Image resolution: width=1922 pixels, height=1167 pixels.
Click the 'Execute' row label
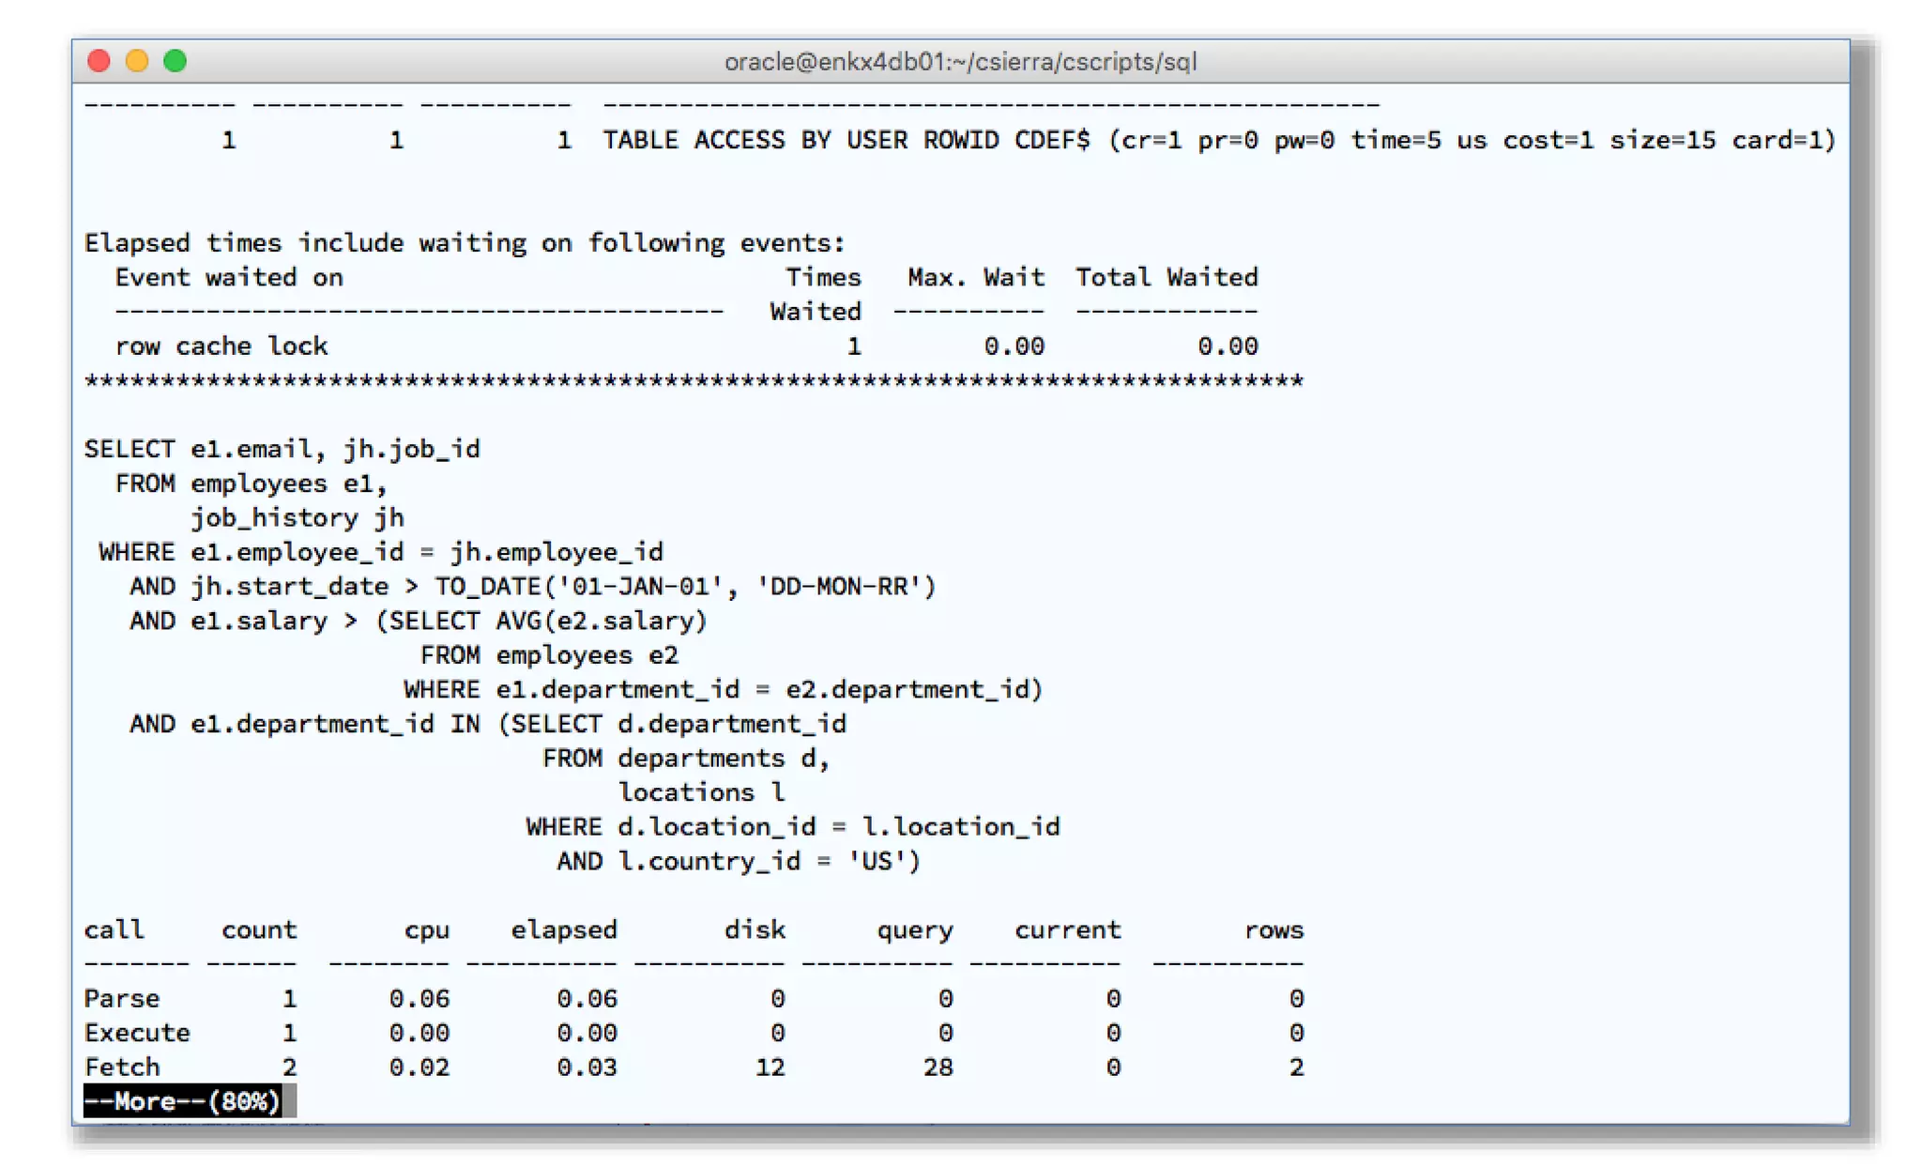(137, 1033)
